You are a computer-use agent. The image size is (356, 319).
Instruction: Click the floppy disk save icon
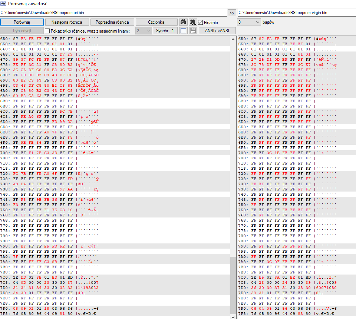tap(193, 31)
